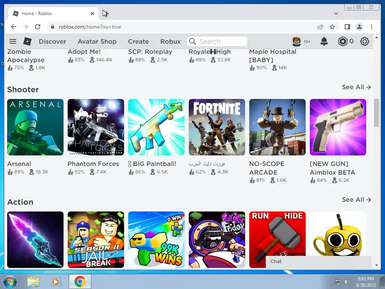
Task: Open the Jailbreak Season 11 thumbnail
Action: click(x=96, y=240)
